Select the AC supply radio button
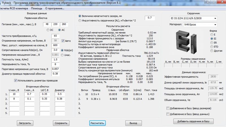226x127 pixels. pyautogui.click(x=59, y=30)
